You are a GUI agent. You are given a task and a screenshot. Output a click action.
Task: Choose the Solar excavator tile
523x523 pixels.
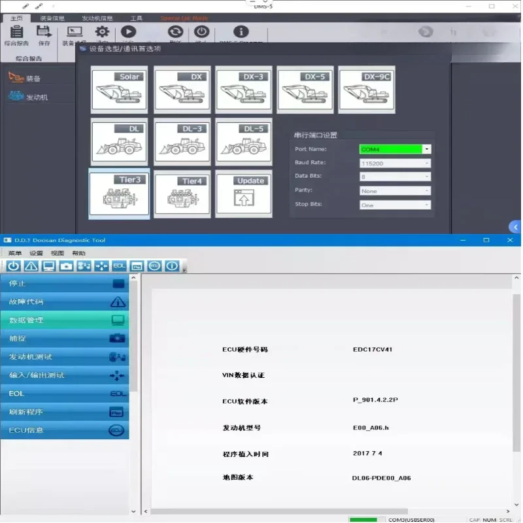click(x=119, y=90)
